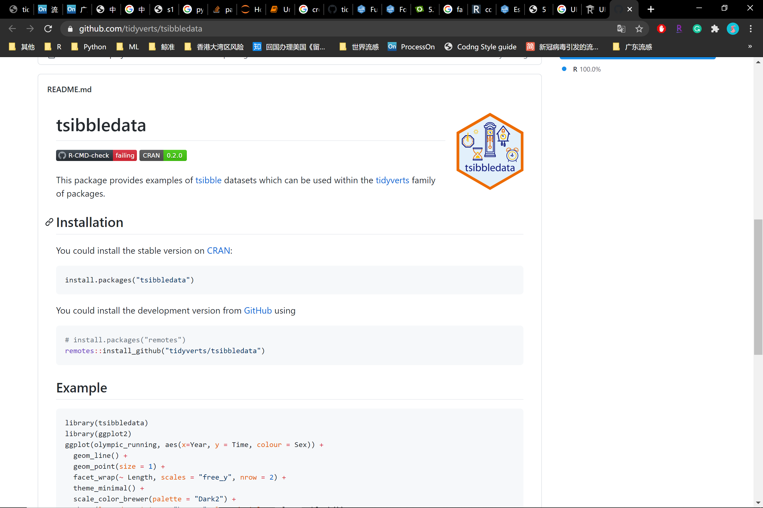Open the Python bookmarks folder

tap(89, 47)
